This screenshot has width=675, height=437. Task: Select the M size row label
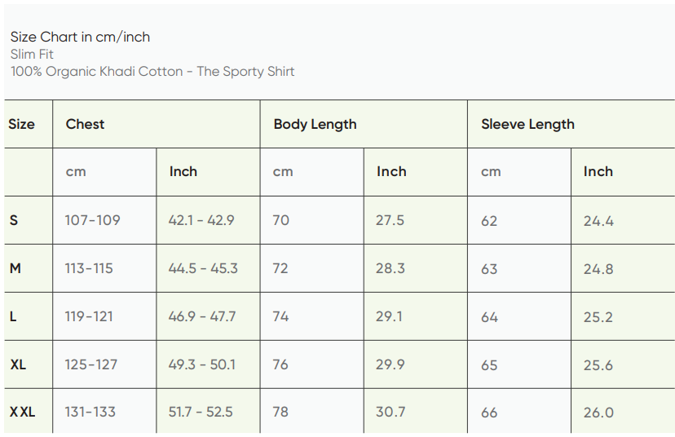point(15,268)
